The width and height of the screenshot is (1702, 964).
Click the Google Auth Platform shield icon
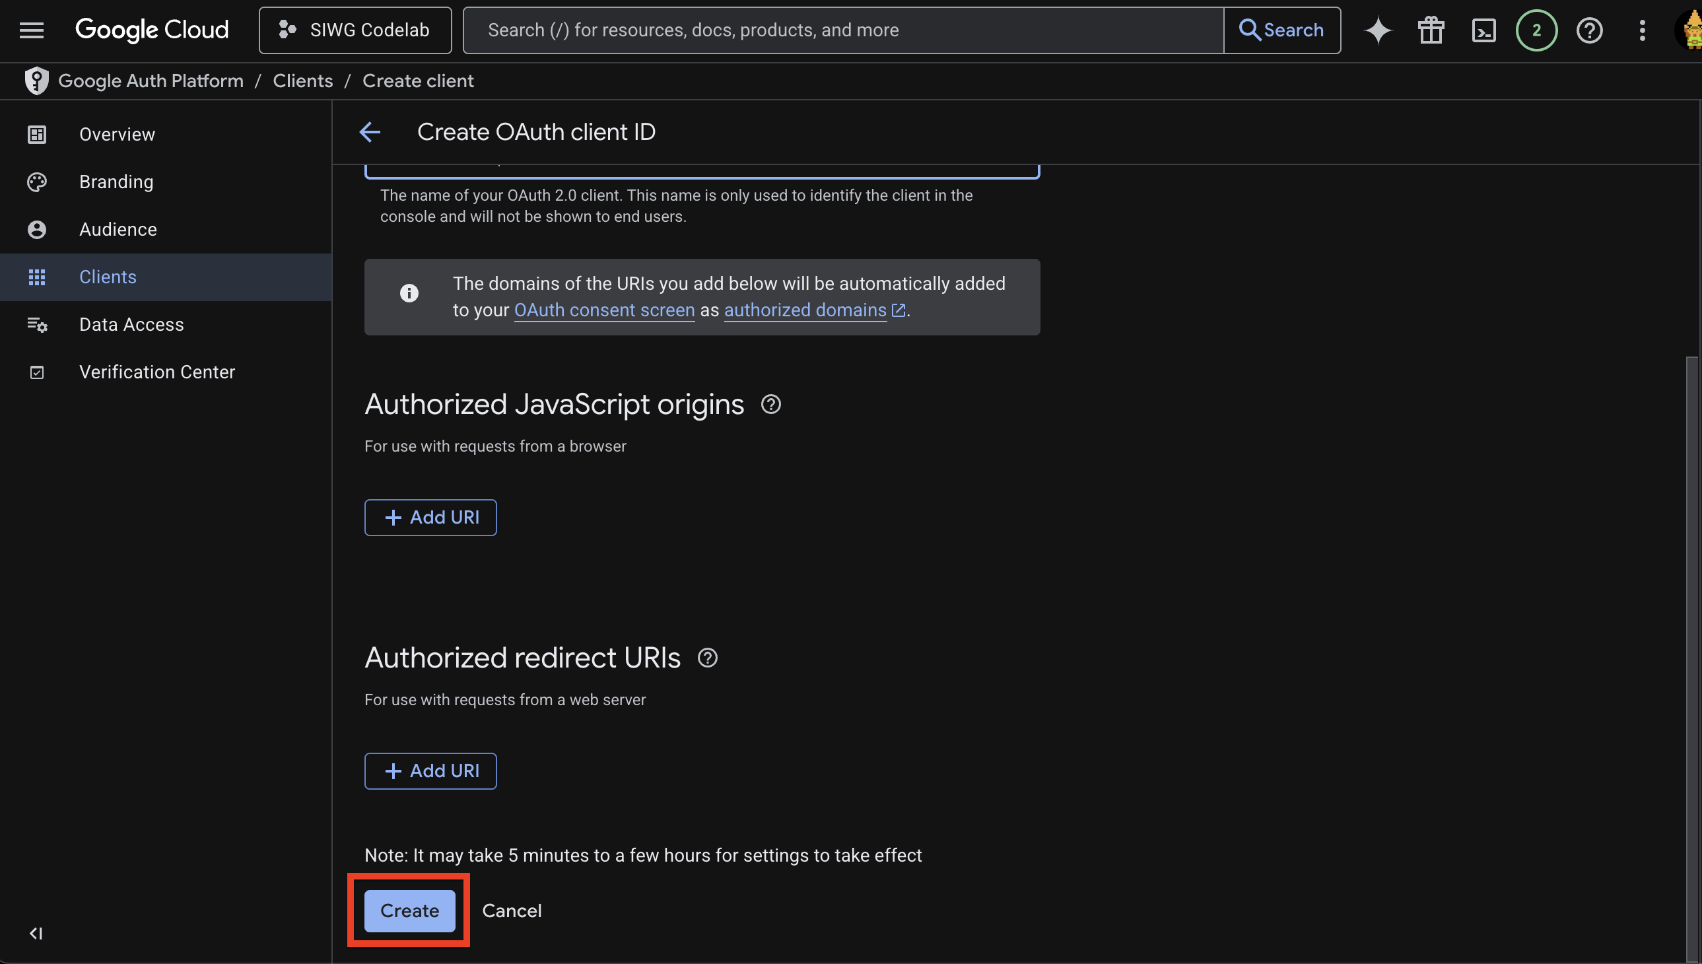36,80
